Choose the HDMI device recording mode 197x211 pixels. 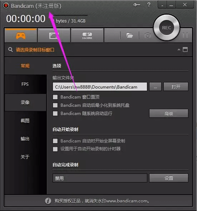(x=87, y=36)
